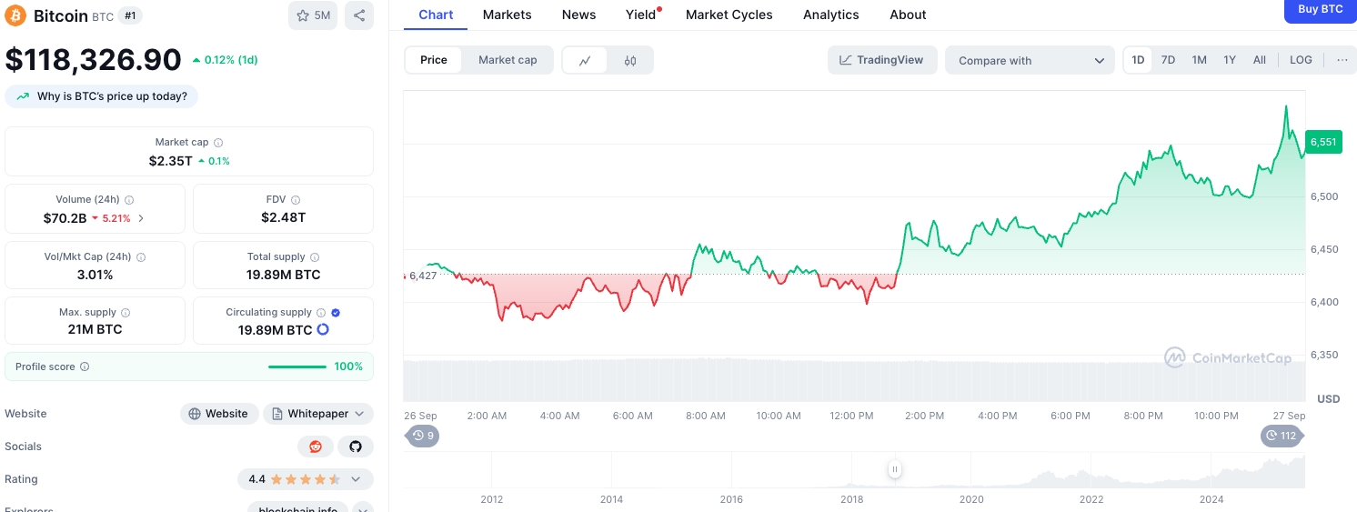The height and width of the screenshot is (512, 1357).
Task: Click the Market cap info icon
Action: pos(218,143)
